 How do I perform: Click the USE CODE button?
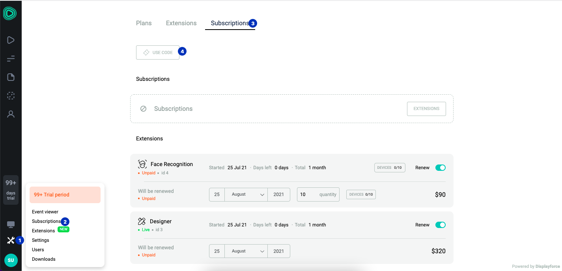[158, 52]
